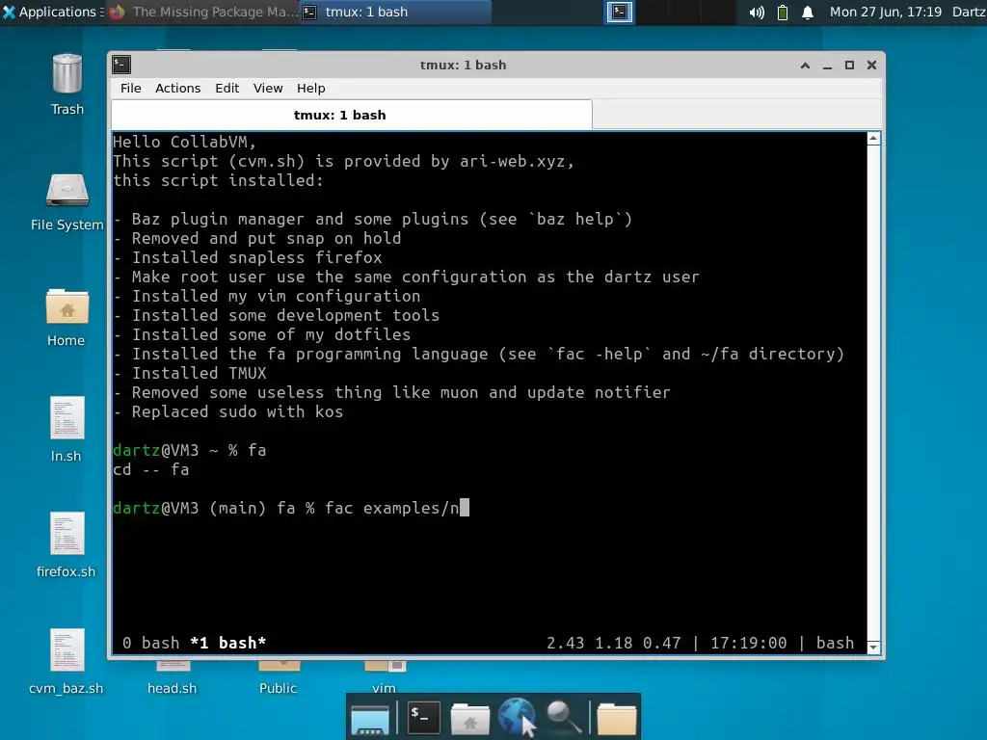Click the scrollbar up arrow in terminal
This screenshot has width=987, height=740.
coord(873,139)
